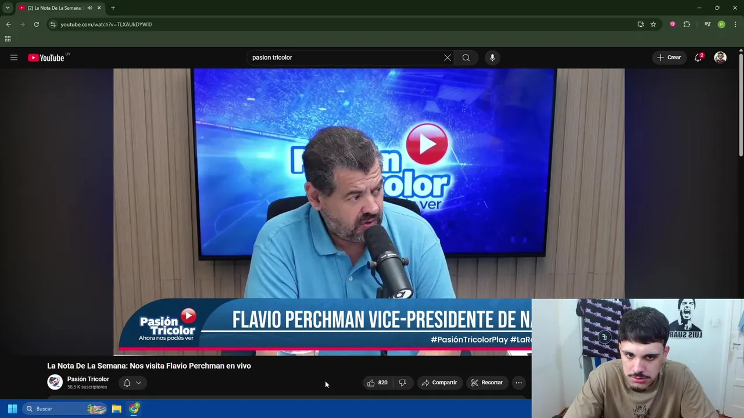The width and height of the screenshot is (744, 418).
Task: Open the notifications bell with 2 alerts
Action: point(698,57)
